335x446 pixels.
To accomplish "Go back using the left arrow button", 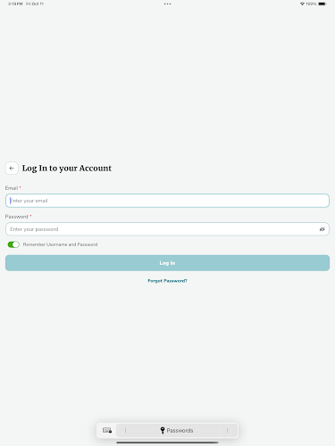I will [x=12, y=169].
